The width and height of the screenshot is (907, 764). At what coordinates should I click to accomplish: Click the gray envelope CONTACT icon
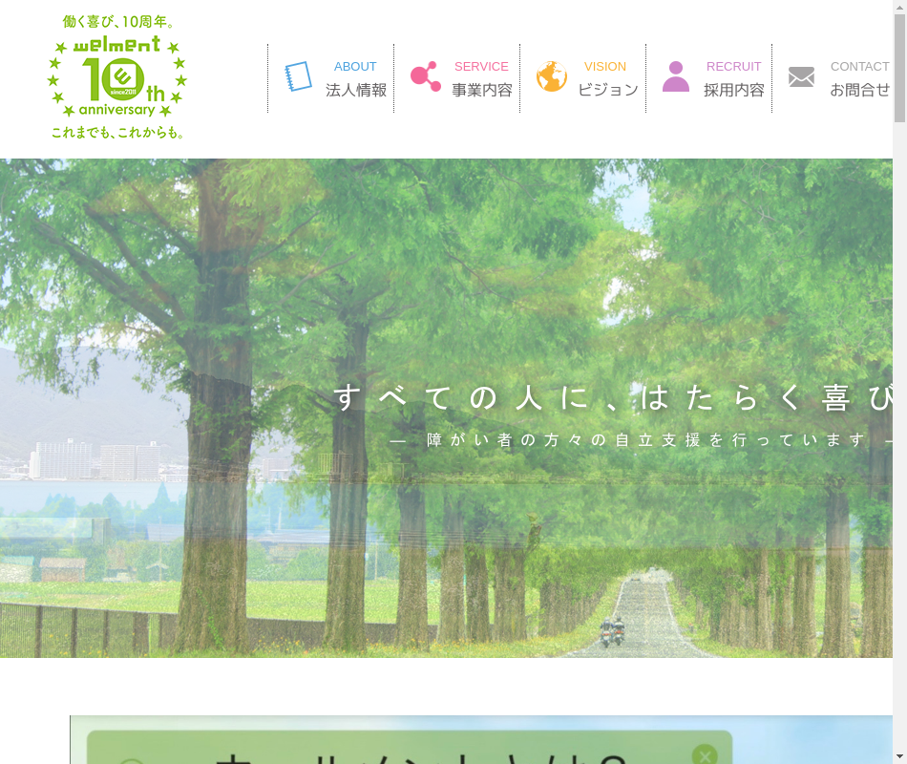802,76
